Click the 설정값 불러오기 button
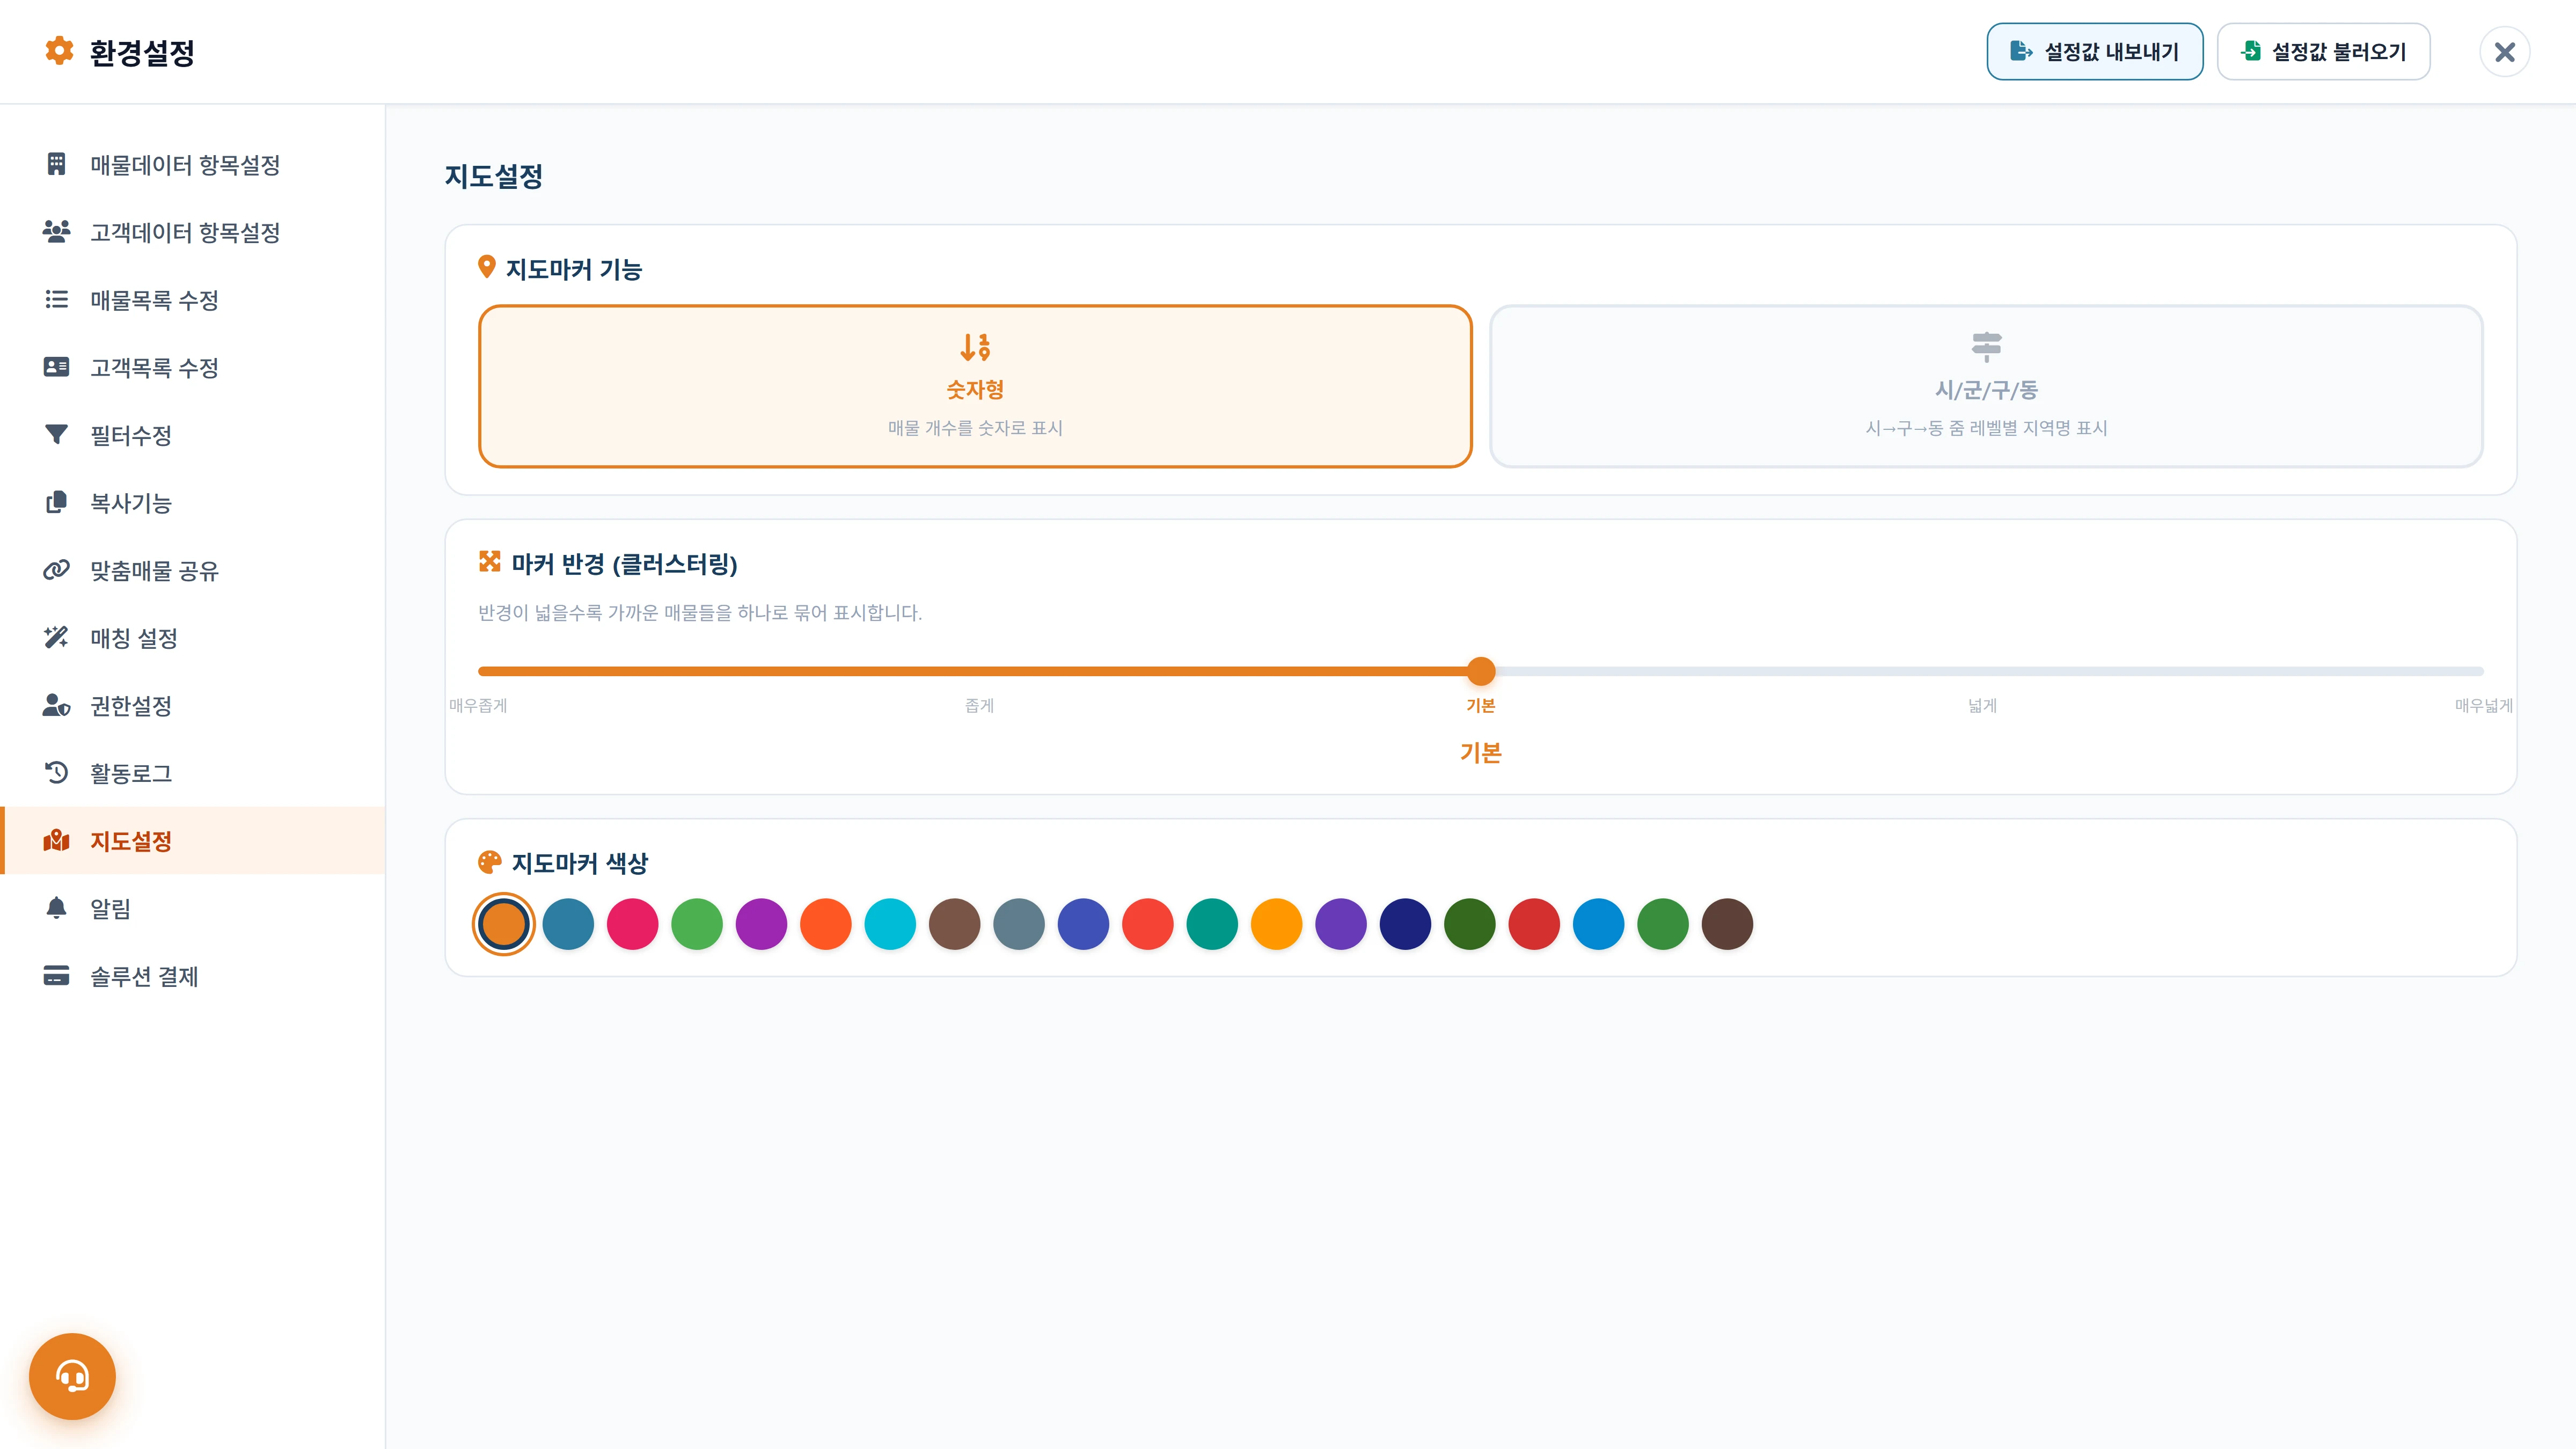2576x1449 pixels. pyautogui.click(x=2323, y=51)
